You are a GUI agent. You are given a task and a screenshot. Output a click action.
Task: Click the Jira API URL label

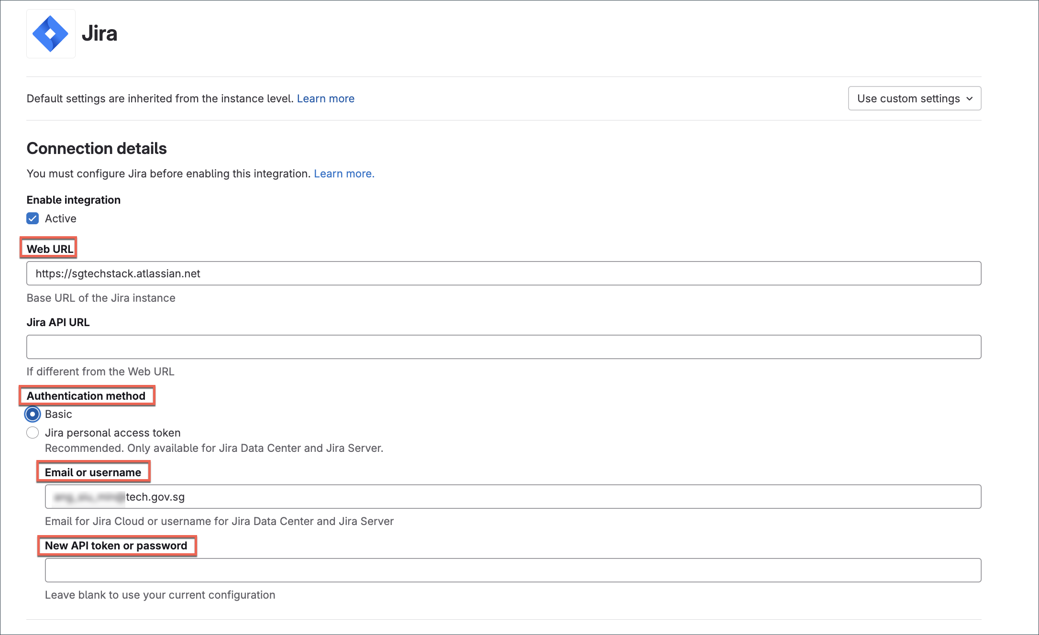[x=58, y=322]
